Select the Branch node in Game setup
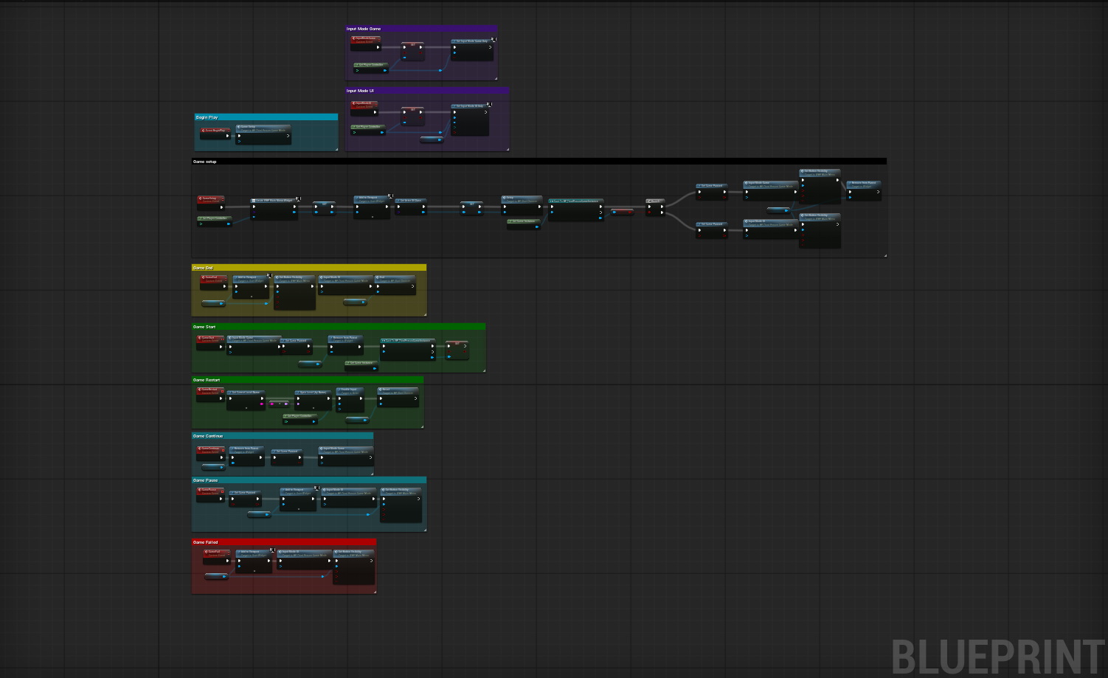The width and height of the screenshot is (1108, 678). pyautogui.click(x=654, y=201)
